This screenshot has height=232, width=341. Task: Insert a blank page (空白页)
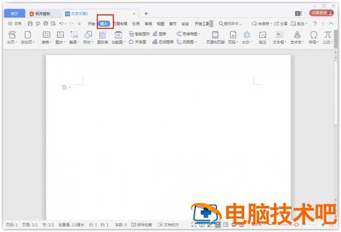pos(28,37)
